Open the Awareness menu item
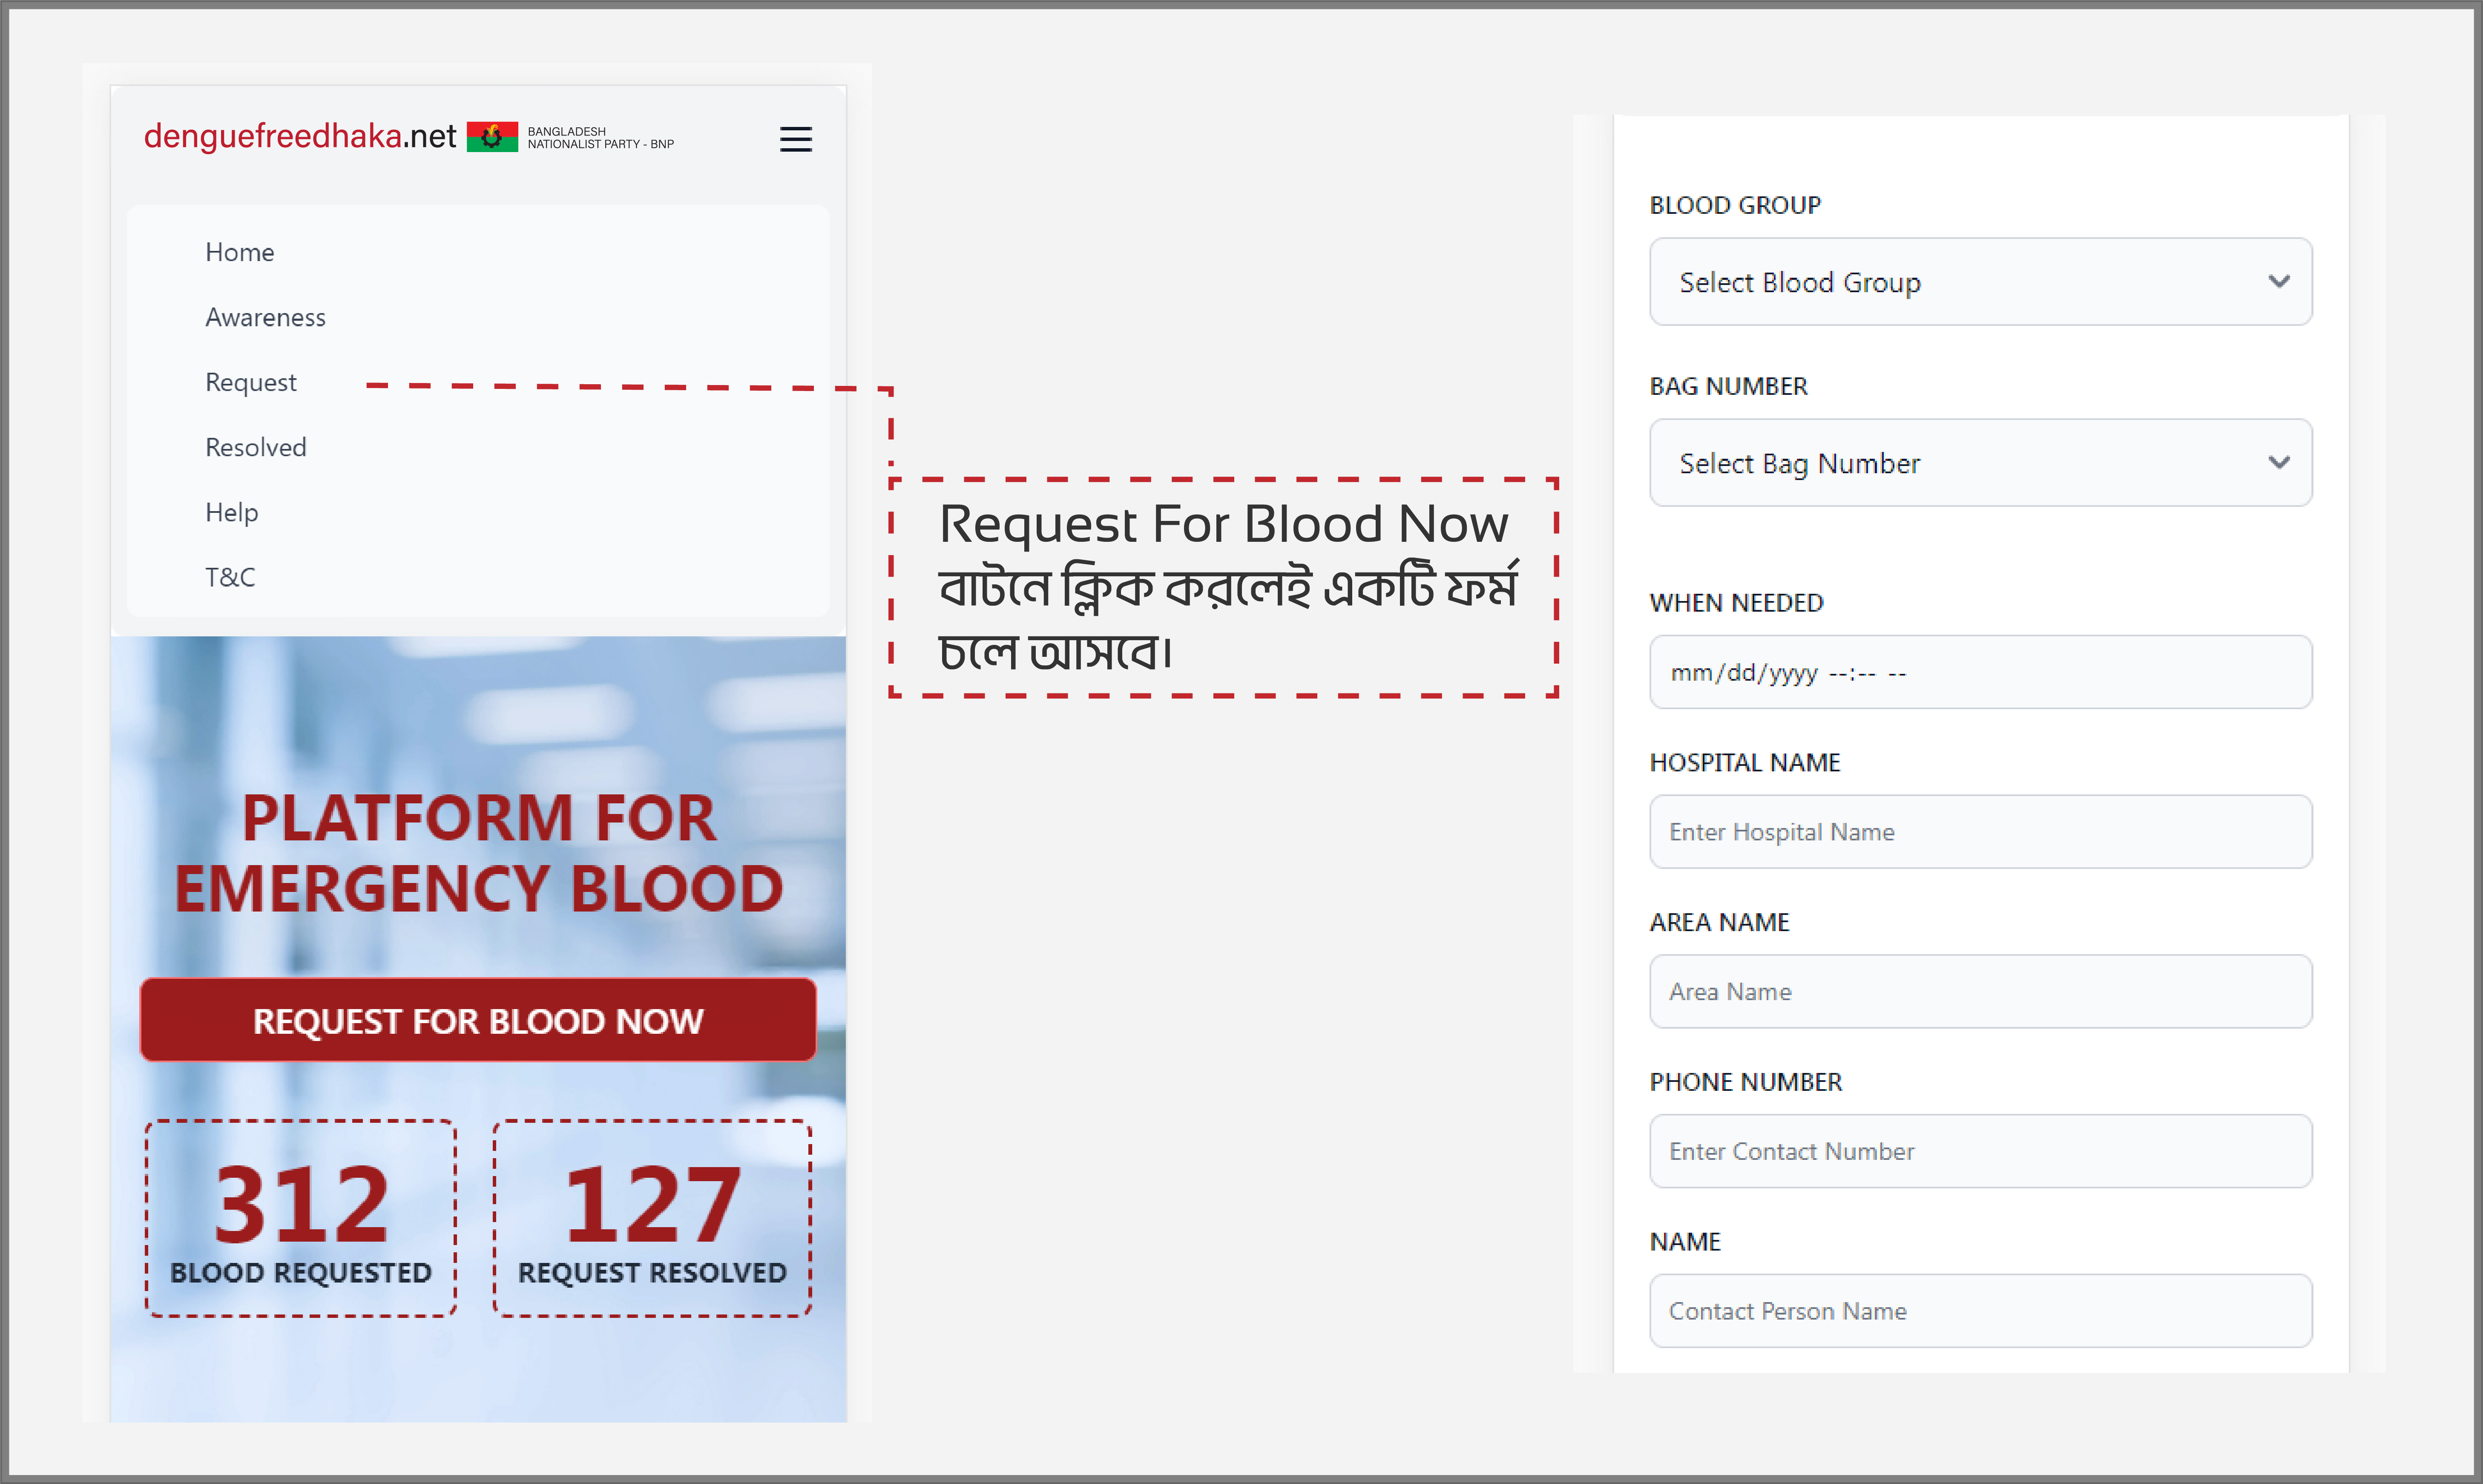Viewport: 2483px width, 1484px height. (265, 317)
